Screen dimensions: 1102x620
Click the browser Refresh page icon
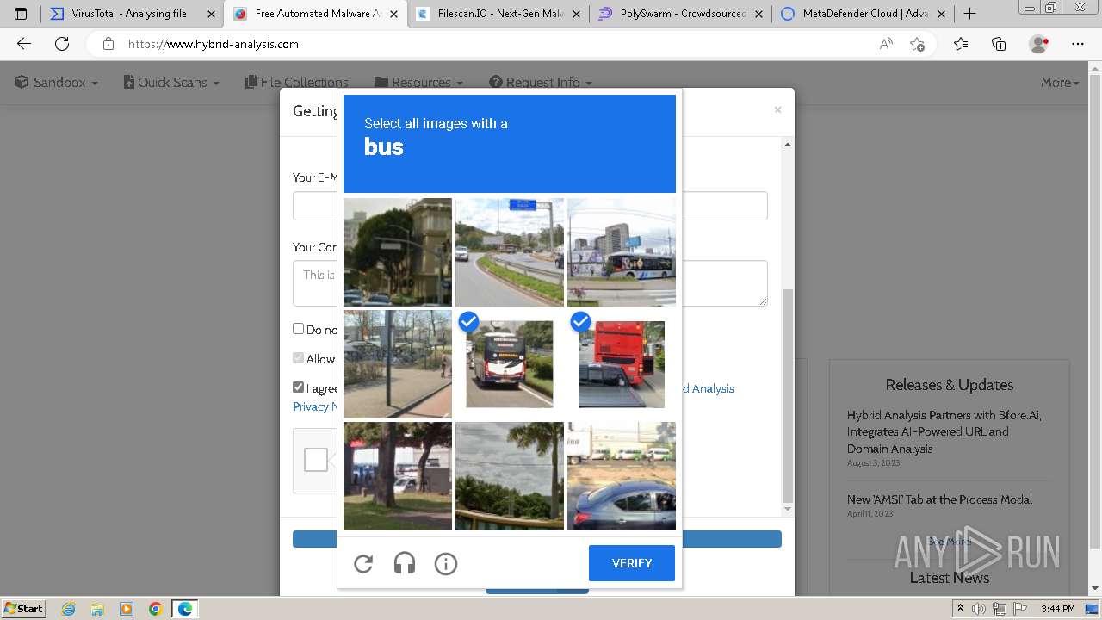tap(62, 44)
